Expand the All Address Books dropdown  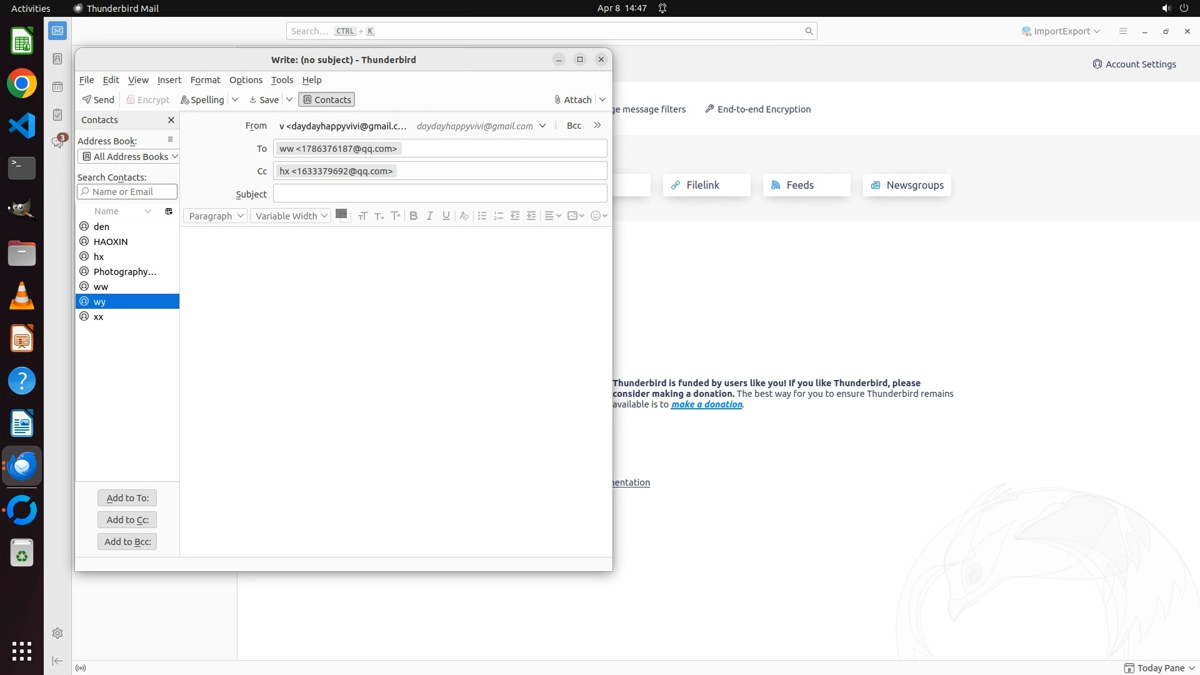click(129, 156)
